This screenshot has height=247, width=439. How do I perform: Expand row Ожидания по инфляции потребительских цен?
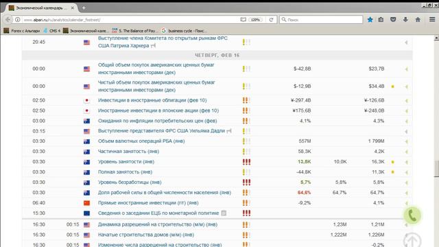pos(406,121)
